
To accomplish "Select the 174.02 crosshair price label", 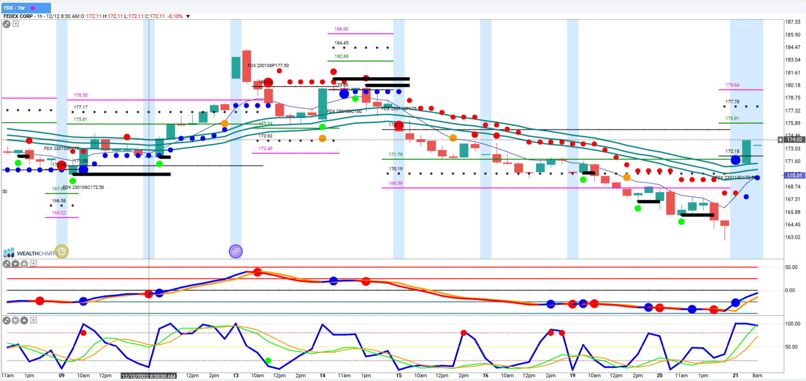I will click(x=794, y=140).
